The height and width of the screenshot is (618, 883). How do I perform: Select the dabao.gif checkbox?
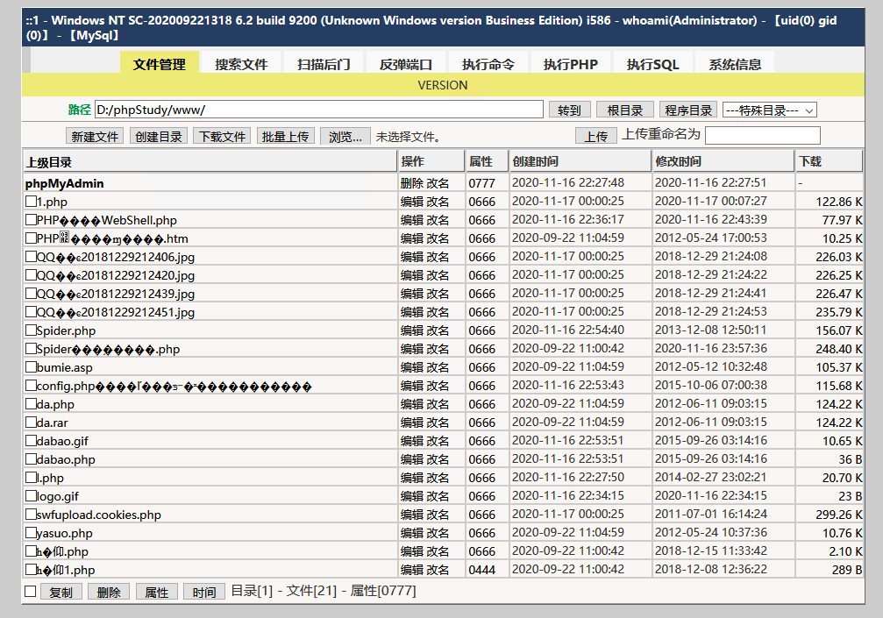point(31,441)
